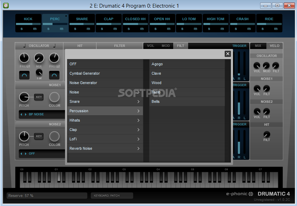
Task: Select the LO TOM drum channel
Action: (189, 19)
